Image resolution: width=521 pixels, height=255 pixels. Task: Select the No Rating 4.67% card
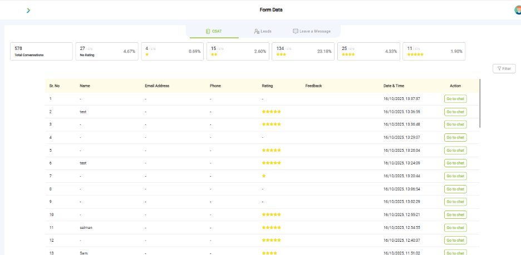107,52
